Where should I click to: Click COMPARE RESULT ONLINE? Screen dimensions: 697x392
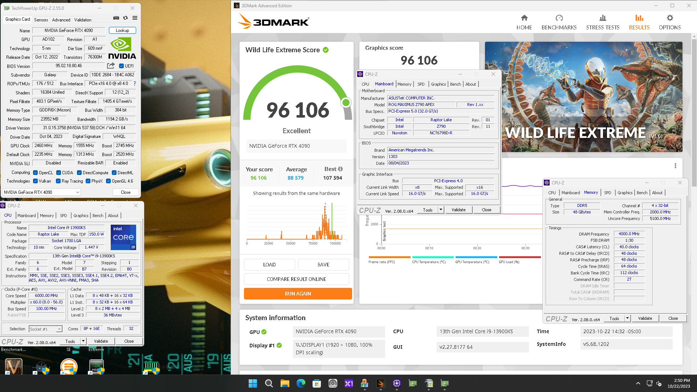click(x=296, y=279)
